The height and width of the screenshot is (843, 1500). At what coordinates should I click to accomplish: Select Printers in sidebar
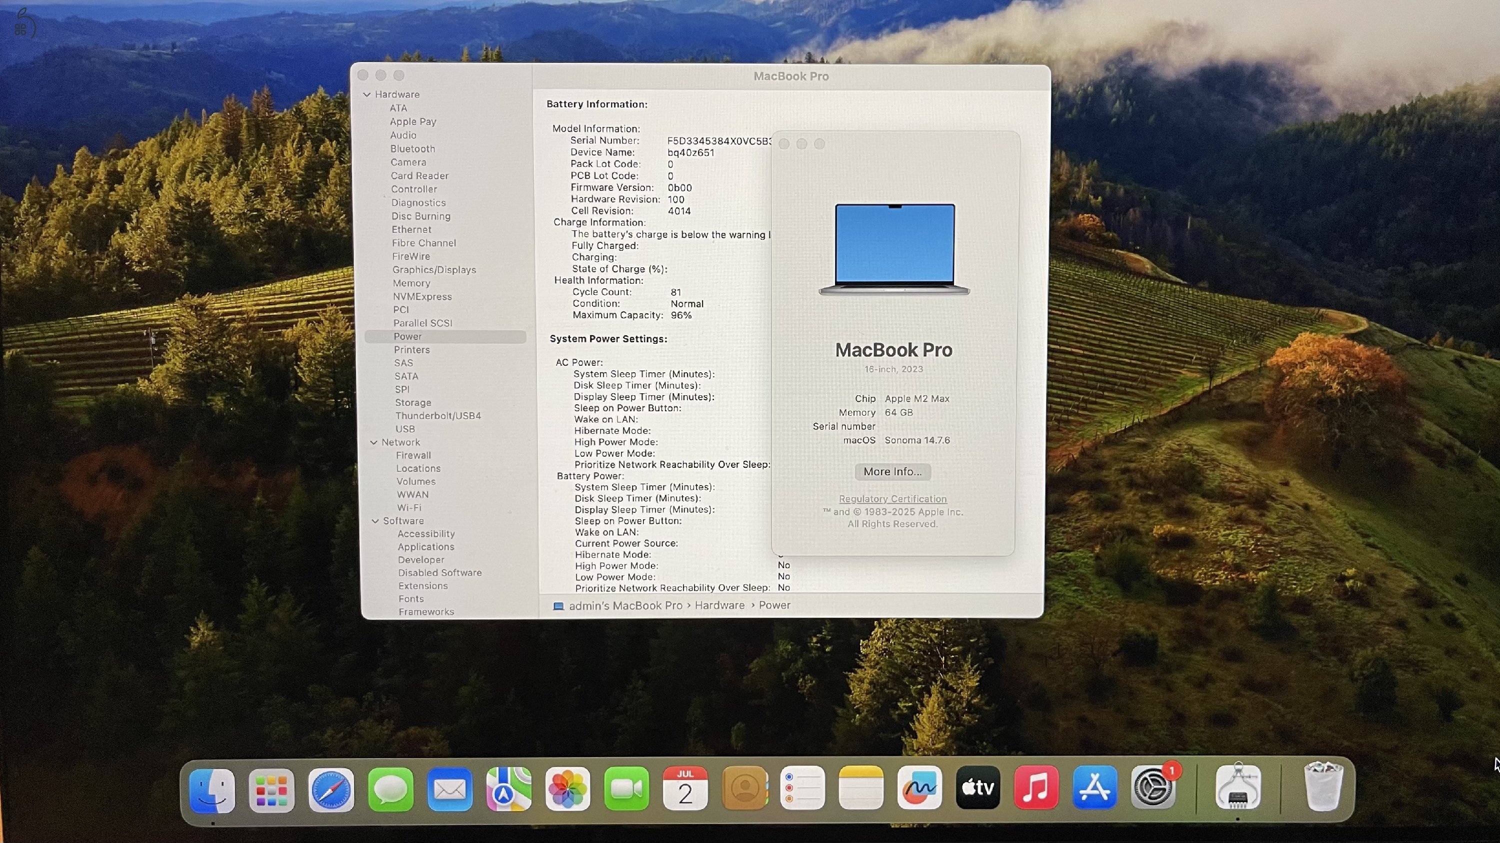click(411, 350)
